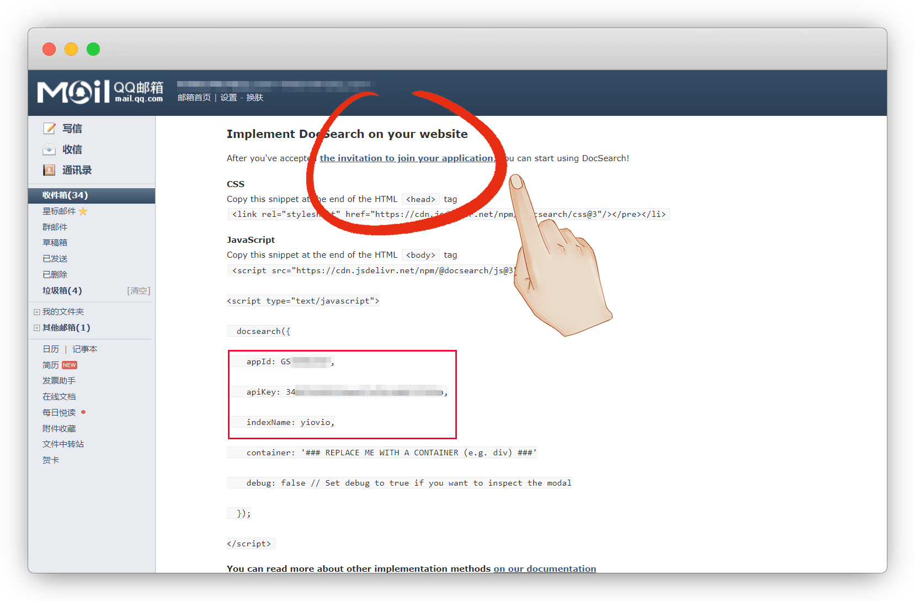Click the green macOS maximize window button
The height and width of the screenshot is (601, 915).
(93, 49)
